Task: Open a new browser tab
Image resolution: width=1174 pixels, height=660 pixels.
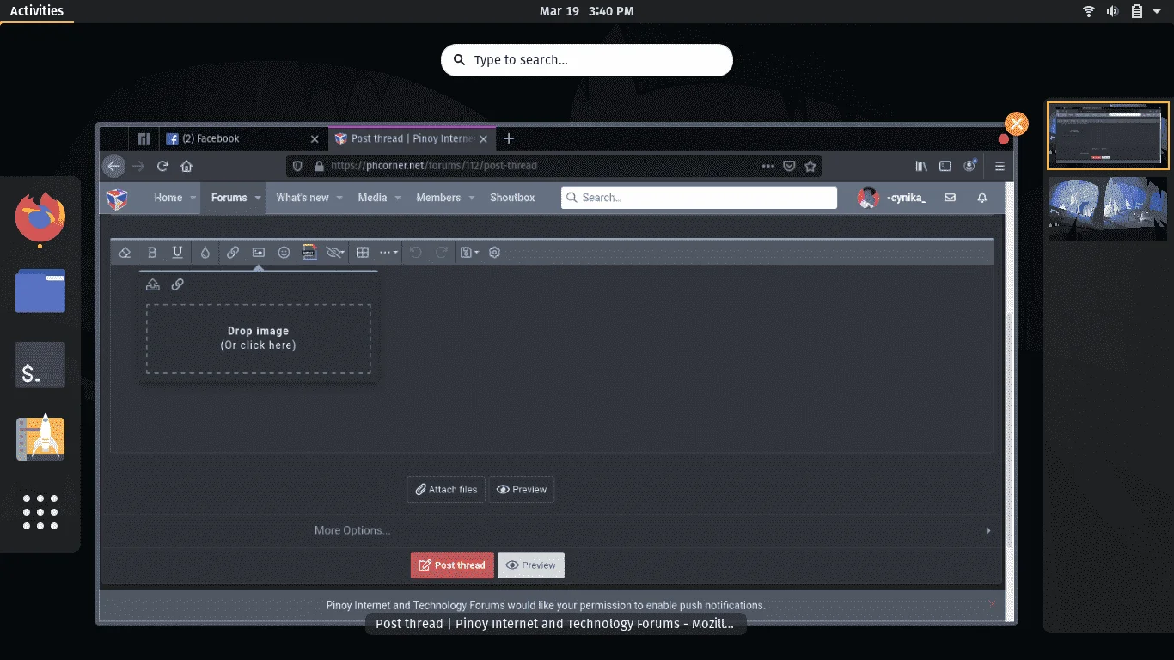Action: point(509,138)
